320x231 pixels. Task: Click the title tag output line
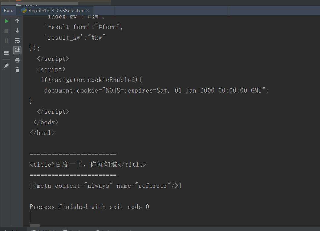(x=88, y=164)
